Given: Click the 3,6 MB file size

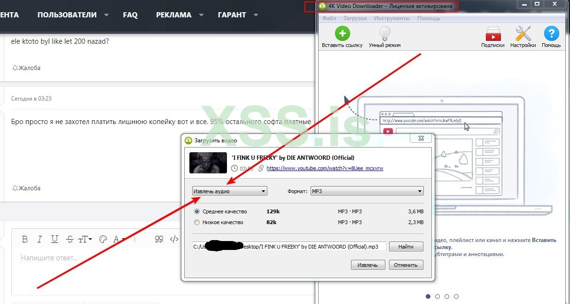Looking at the screenshot, I should (416, 211).
